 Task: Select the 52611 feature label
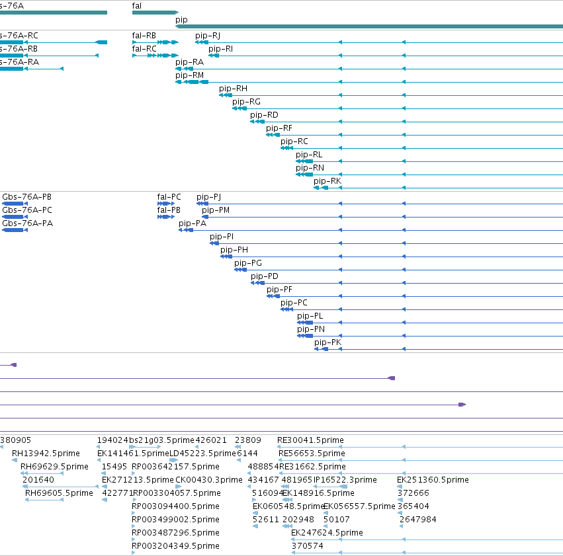(x=266, y=520)
